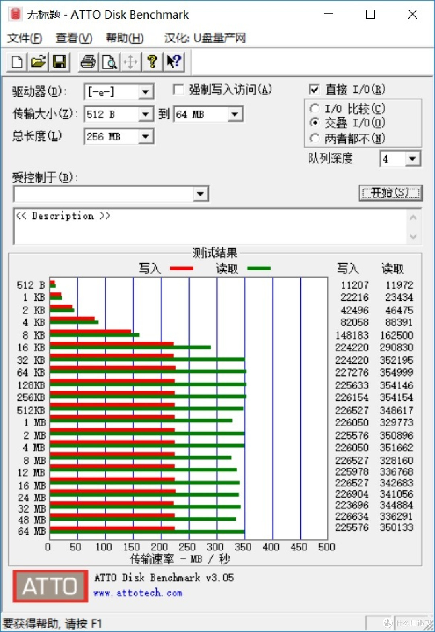Click the description box scroll up arrow
Image resolution: width=435 pixels, height=632 pixels.
(x=413, y=218)
